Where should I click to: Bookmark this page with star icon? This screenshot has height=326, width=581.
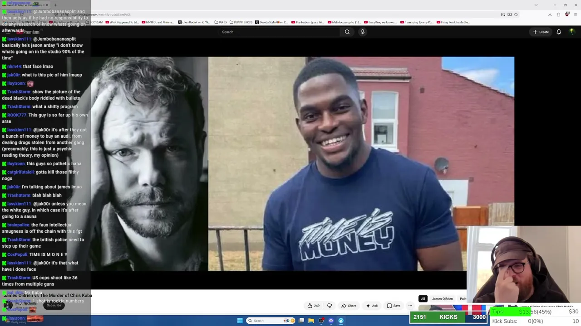tap(516, 14)
